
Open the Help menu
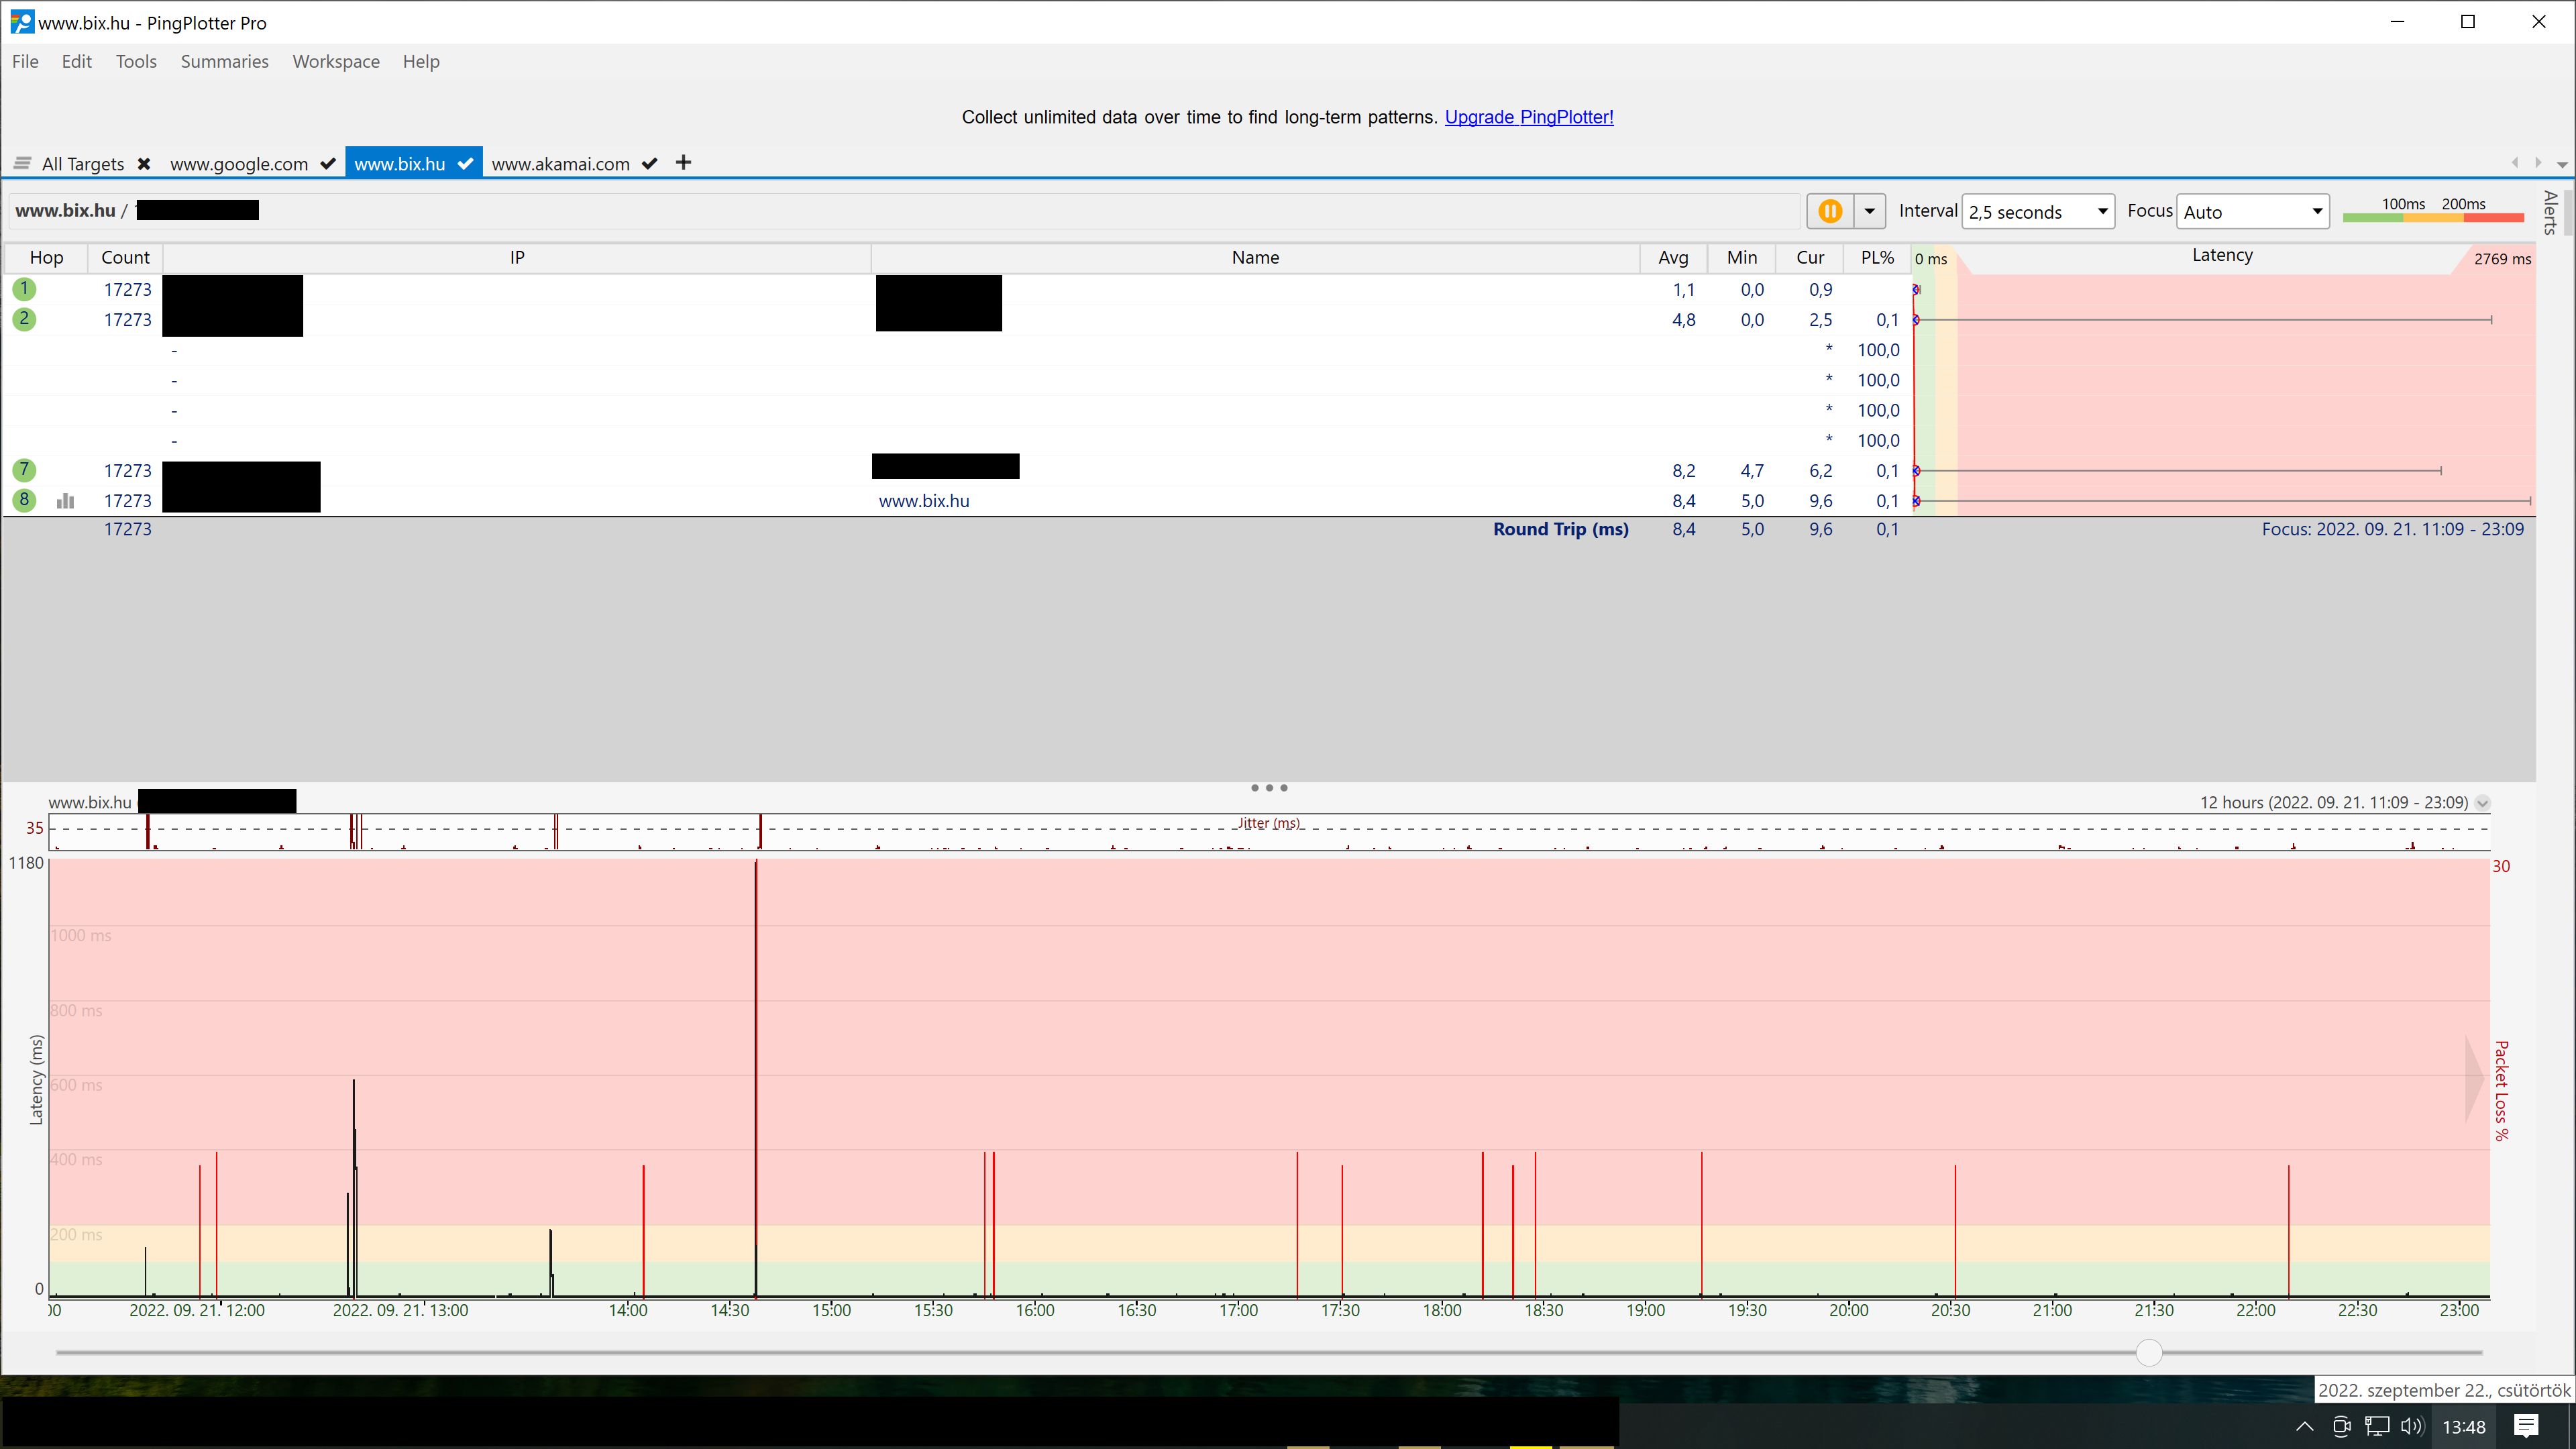[x=421, y=61]
